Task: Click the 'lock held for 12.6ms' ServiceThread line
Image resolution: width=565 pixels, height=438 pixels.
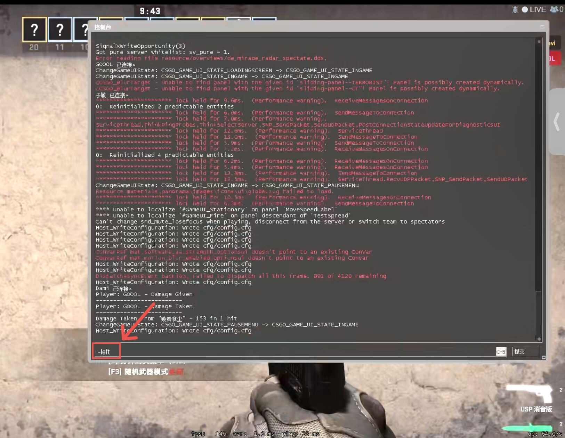Action: coord(239,131)
